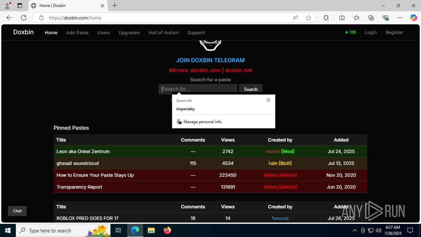Open the Transparency Report paste
This screenshot has width=421, height=237.
click(x=79, y=187)
